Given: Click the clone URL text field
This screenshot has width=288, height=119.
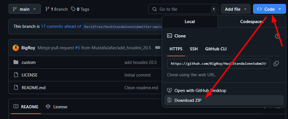Looking at the screenshot, I should point(218,64).
